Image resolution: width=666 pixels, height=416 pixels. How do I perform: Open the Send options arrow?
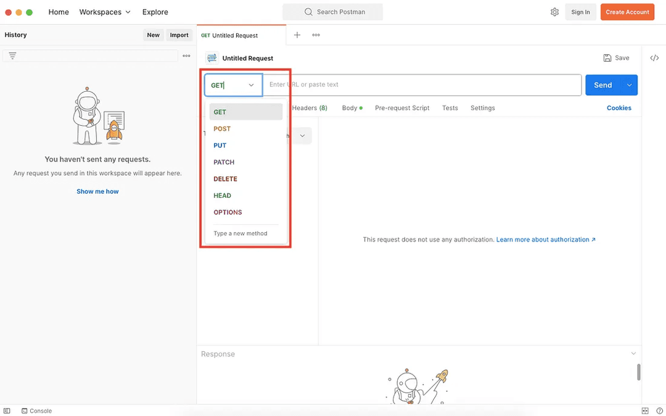pyautogui.click(x=630, y=85)
